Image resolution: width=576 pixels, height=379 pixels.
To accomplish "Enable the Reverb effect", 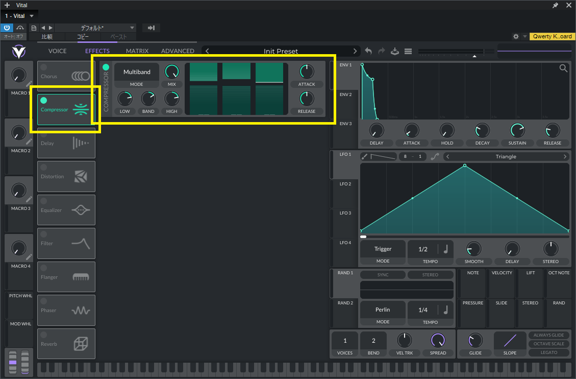I will point(44,335).
